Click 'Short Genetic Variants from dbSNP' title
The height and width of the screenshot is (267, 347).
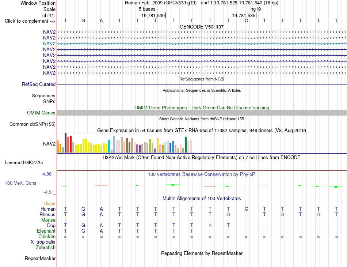[x=202, y=119]
